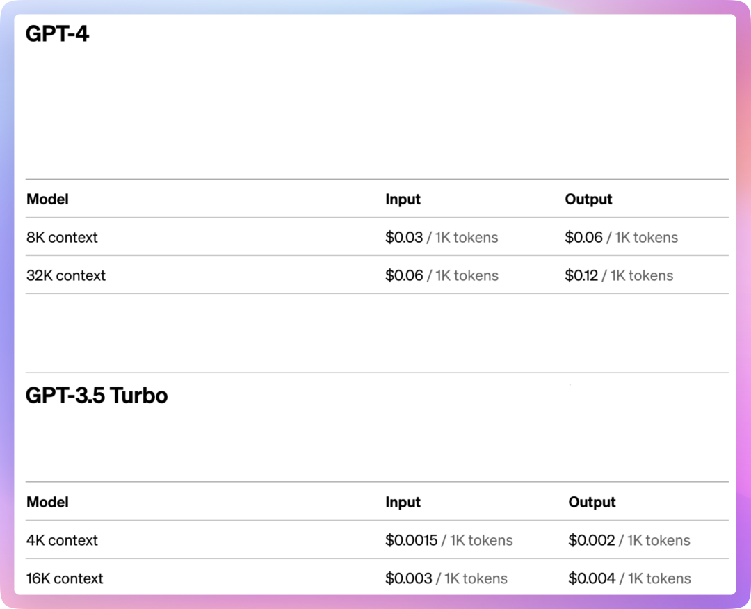Click the GPT-4 section heading
Viewport: 751px width, 609px height.
58,34
